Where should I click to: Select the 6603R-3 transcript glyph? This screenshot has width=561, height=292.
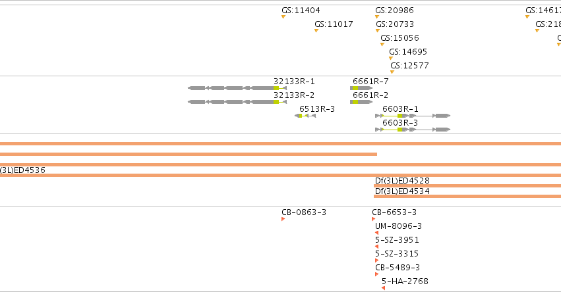point(413,130)
